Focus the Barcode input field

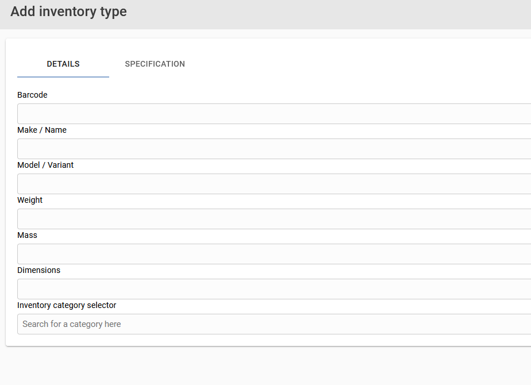click(274, 114)
